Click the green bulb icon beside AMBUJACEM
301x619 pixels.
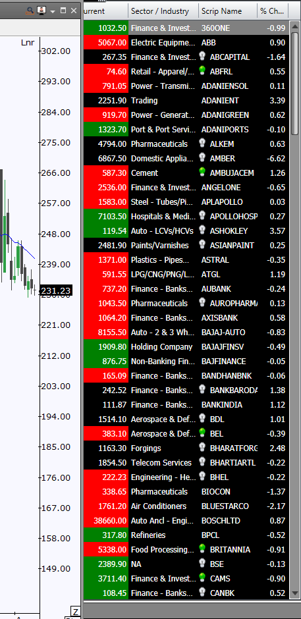pos(202,173)
